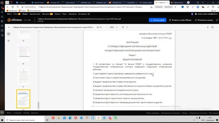This screenshot has width=219, height=123.
Task: Switch to the Настройки tab
Action: click(x=131, y=2)
